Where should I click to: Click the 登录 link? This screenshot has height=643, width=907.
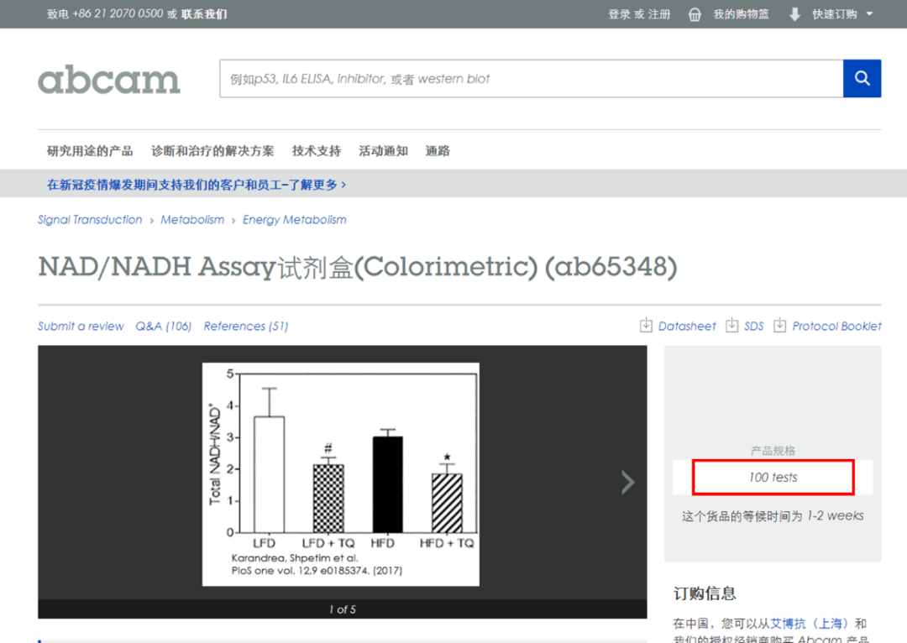(x=619, y=14)
